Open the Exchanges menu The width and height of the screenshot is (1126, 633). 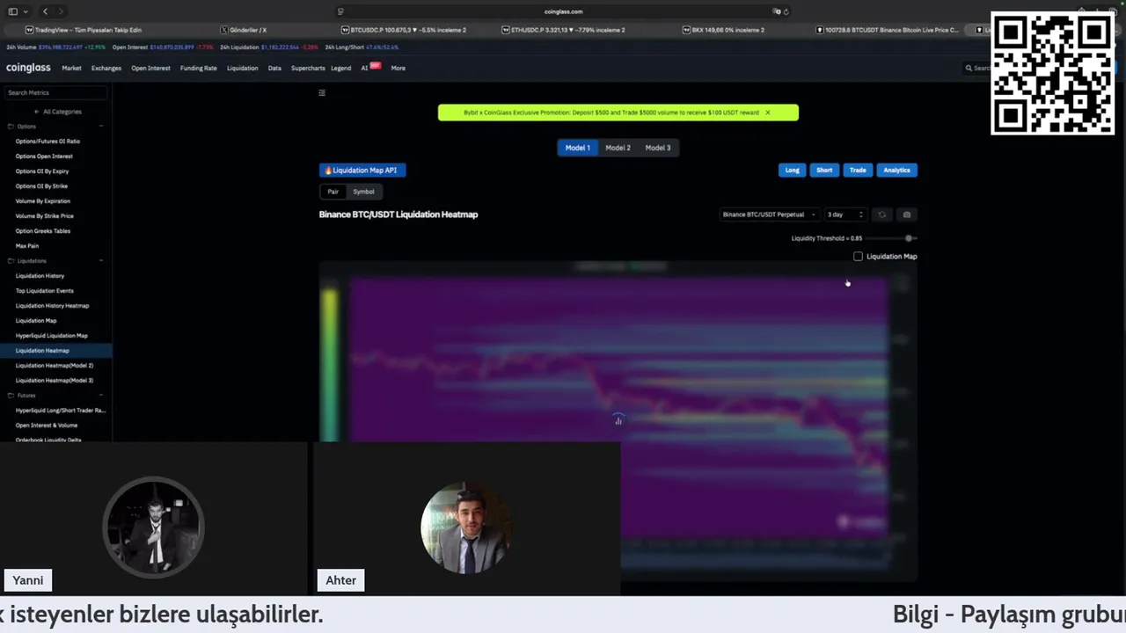point(106,68)
